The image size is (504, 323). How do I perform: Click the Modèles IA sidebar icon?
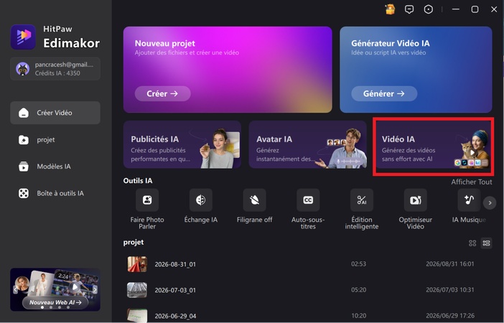[24, 167]
